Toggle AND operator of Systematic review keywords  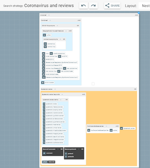[x=83, y=94]
